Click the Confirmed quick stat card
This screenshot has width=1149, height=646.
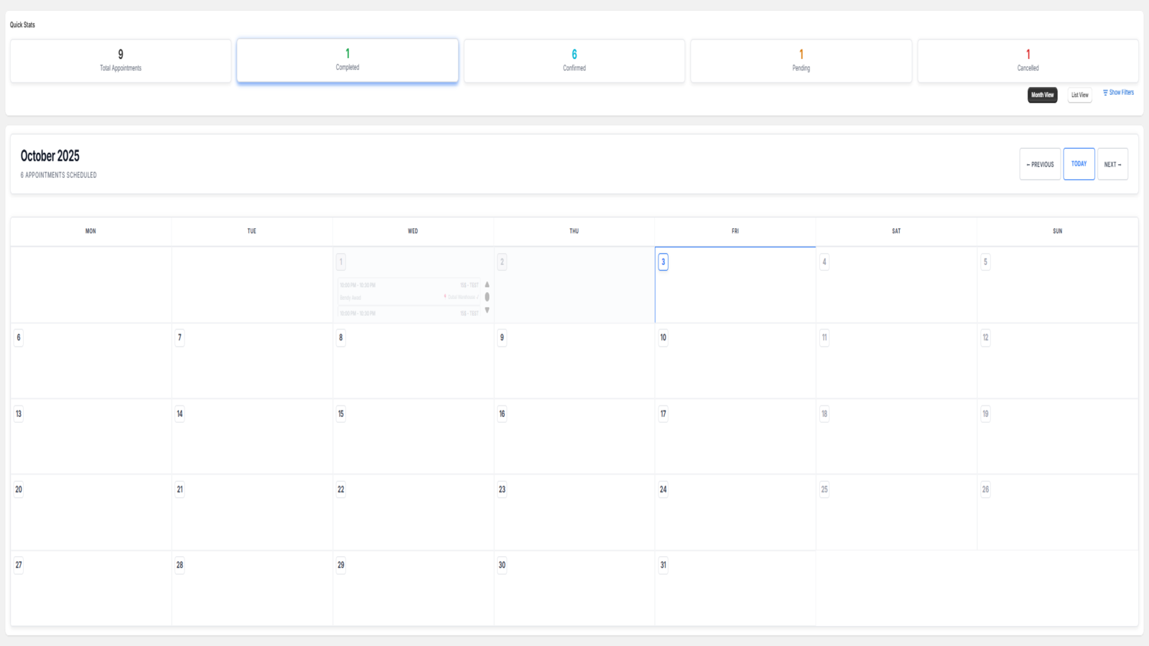pyautogui.click(x=574, y=60)
